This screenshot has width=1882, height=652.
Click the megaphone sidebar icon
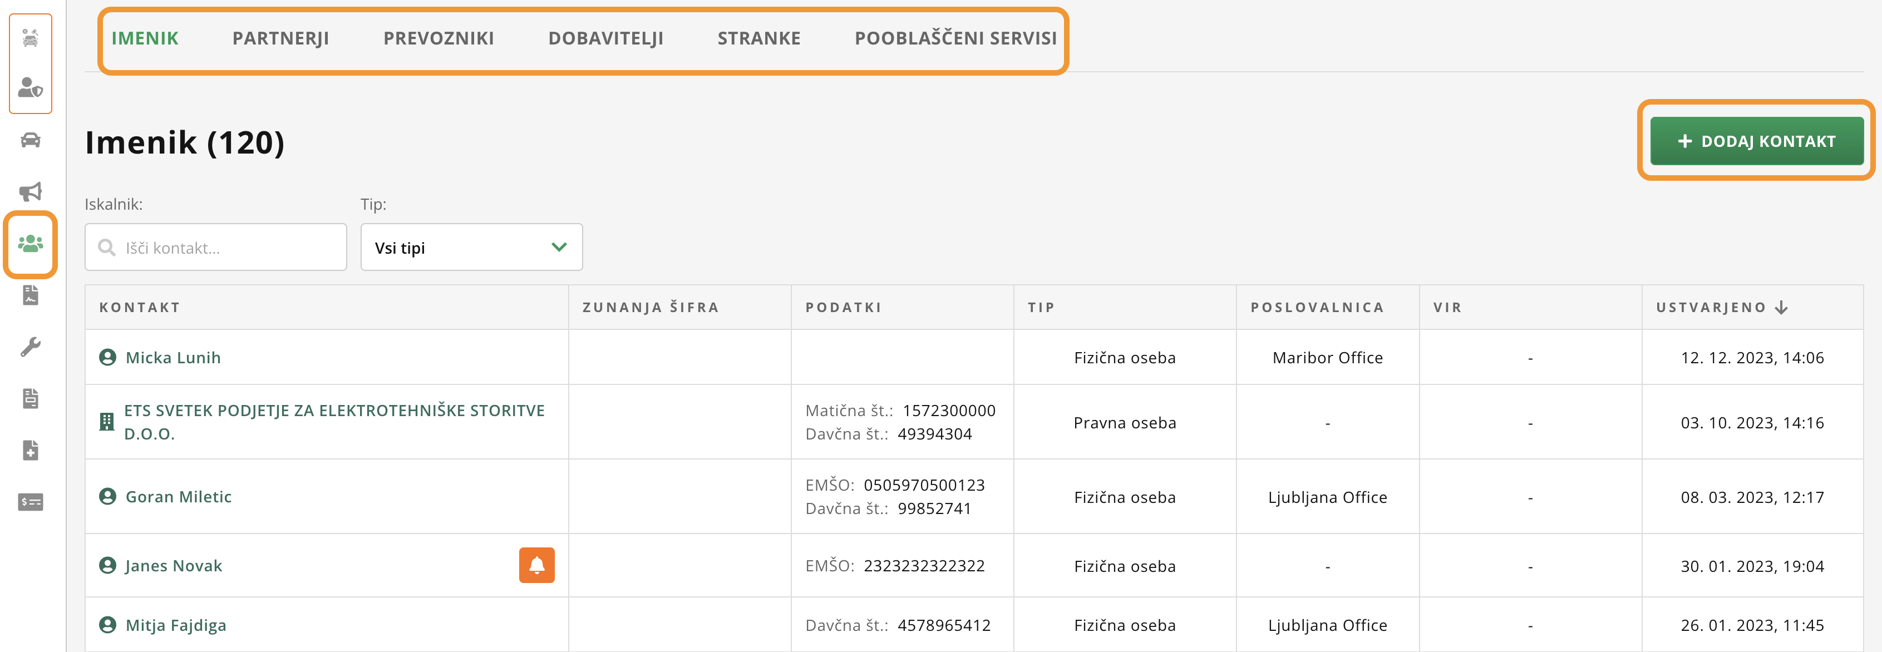click(30, 191)
